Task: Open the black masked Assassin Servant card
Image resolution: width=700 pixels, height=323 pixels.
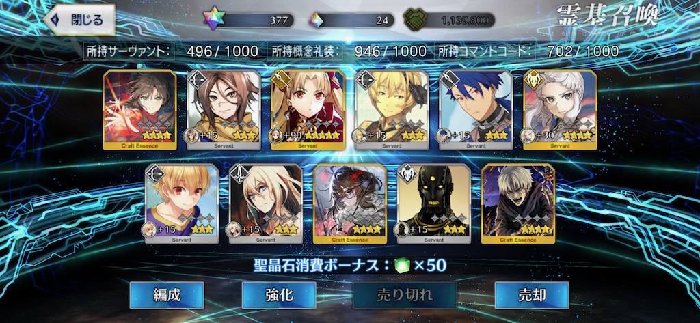Action: 434,204
